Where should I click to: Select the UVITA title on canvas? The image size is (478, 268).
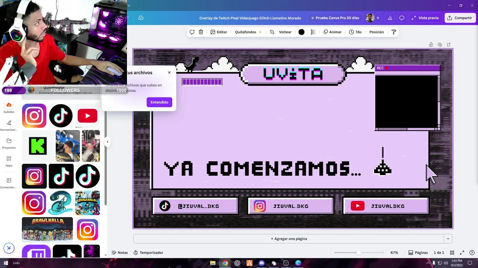[x=293, y=74]
